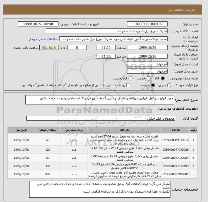Click the delivery city field اصفهان

tap(147, 71)
